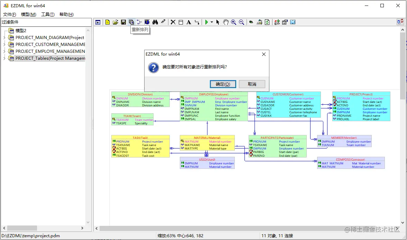Select the MEMBER(Member) table header
The image size is (407, 240).
click(x=344, y=138)
